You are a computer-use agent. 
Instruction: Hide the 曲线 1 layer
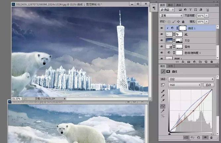(162, 28)
